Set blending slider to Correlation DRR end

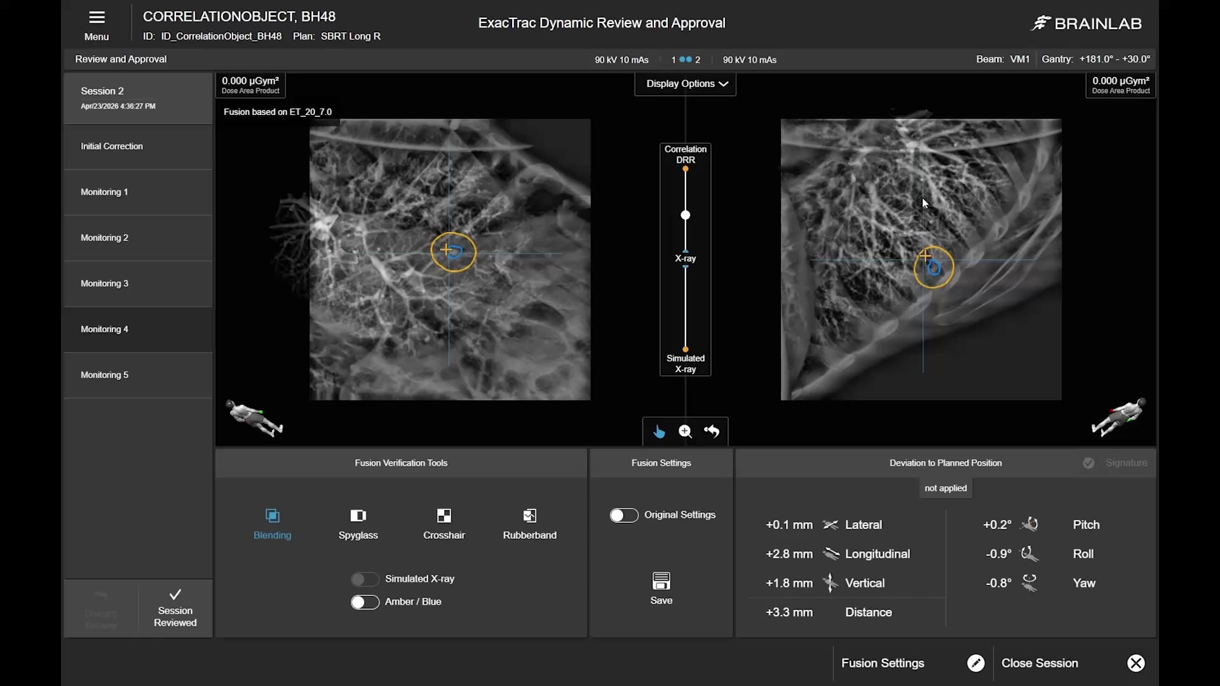[686, 169]
